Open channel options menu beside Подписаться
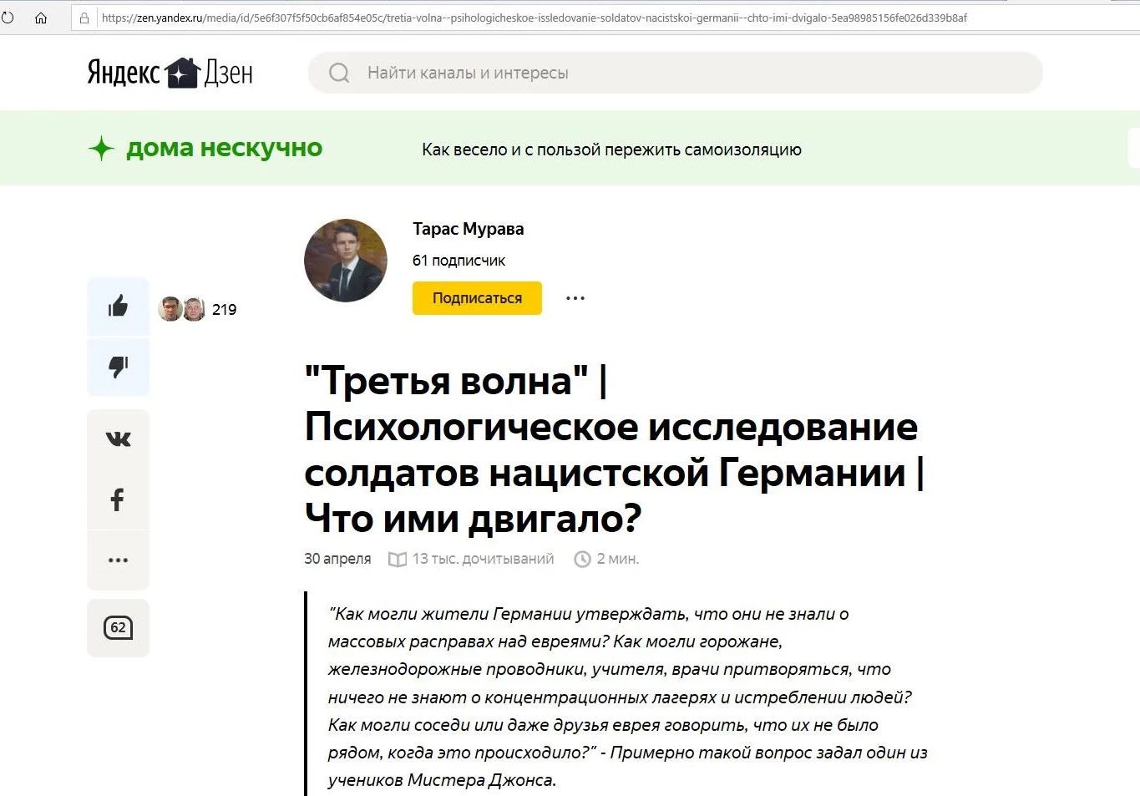The image size is (1140, 796). (575, 298)
